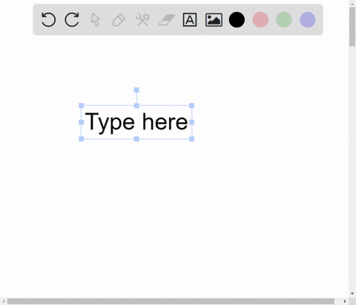
Task: Click the top-right resize handle of text box
Action: pyautogui.click(x=191, y=106)
